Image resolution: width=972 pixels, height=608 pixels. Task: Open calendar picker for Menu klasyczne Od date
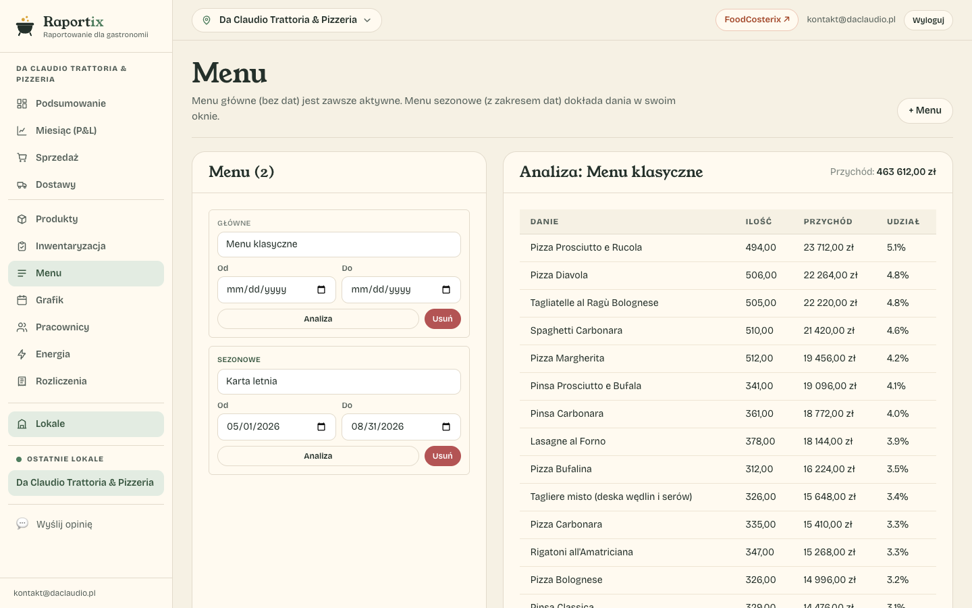[x=321, y=290]
